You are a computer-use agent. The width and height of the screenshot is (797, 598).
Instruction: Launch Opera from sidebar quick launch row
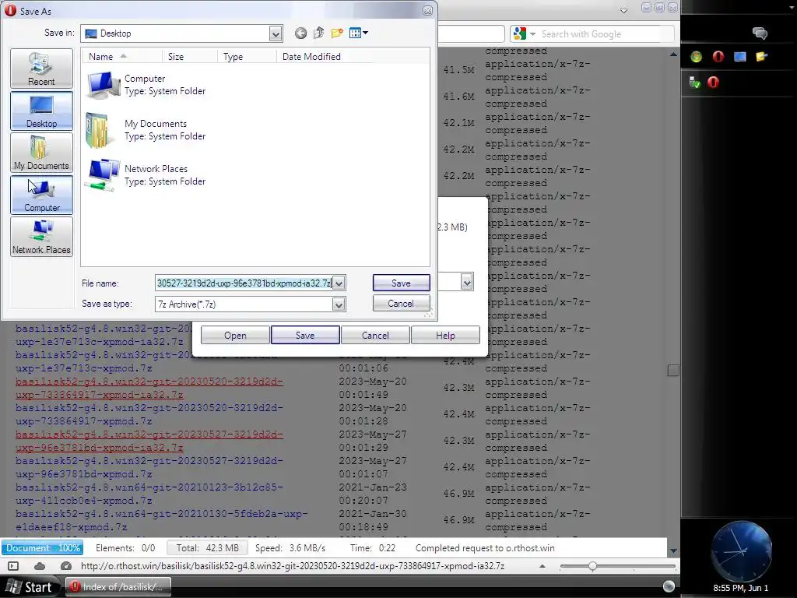coord(718,56)
